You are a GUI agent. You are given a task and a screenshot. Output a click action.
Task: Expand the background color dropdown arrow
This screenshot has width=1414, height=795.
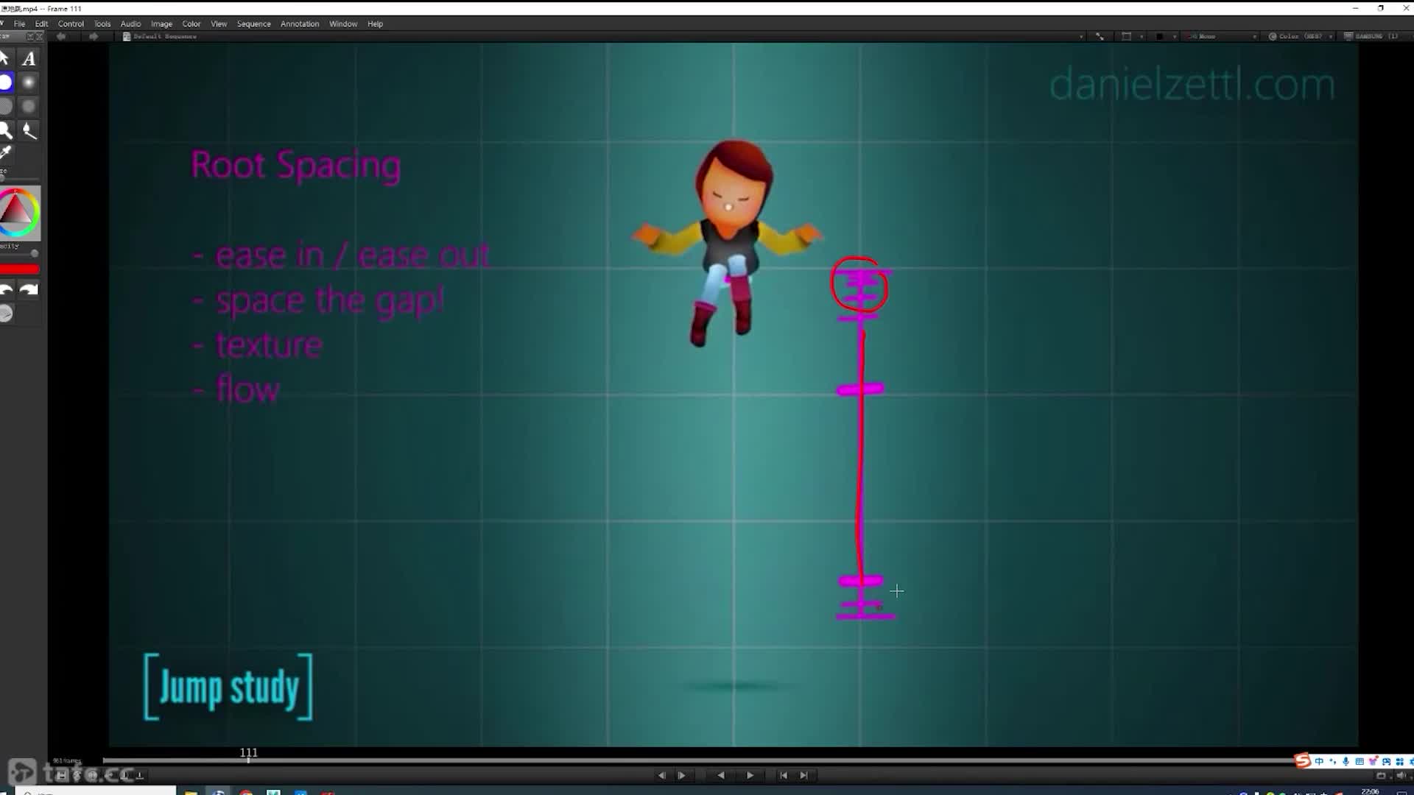(1175, 36)
